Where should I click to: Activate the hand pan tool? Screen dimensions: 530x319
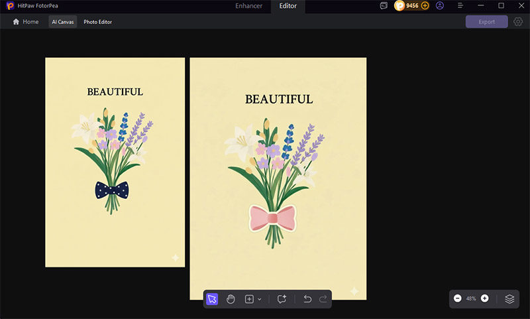[x=231, y=299]
